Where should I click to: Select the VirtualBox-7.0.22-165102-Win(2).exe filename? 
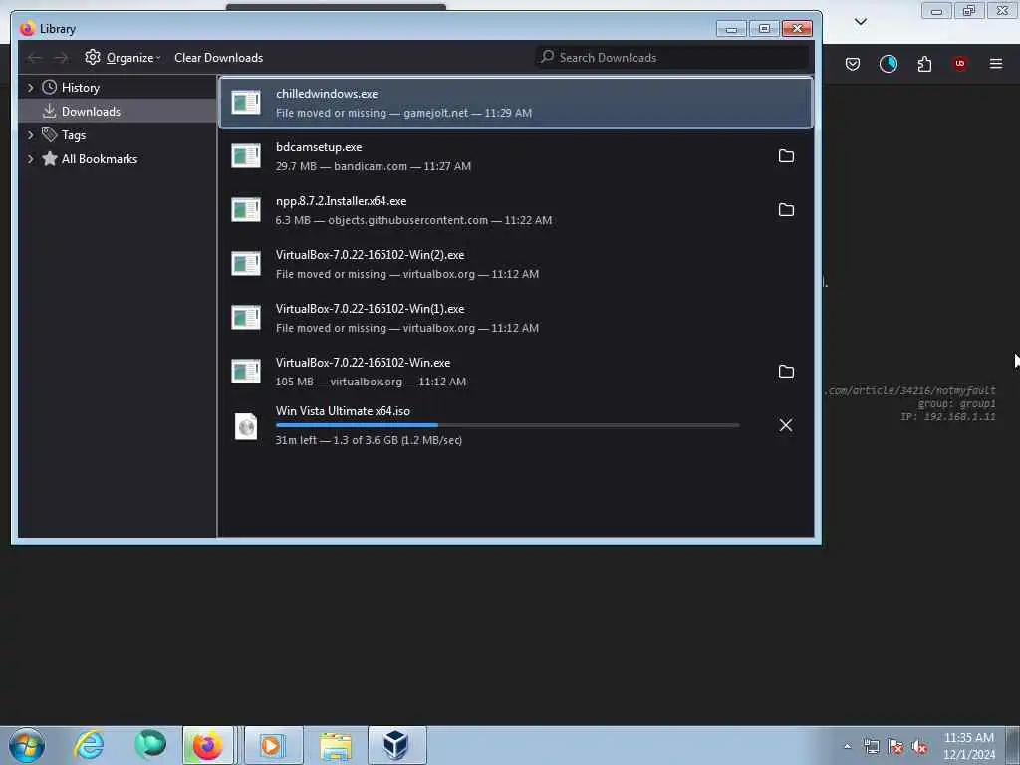371,255
